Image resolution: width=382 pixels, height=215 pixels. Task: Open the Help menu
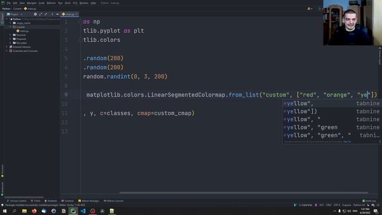click(93, 3)
